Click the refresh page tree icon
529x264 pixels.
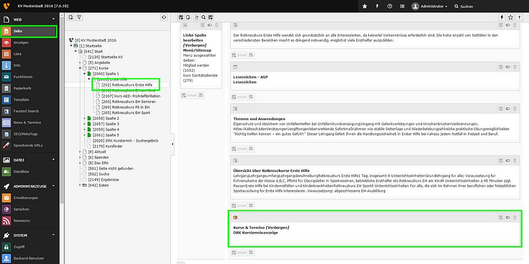(x=164, y=18)
